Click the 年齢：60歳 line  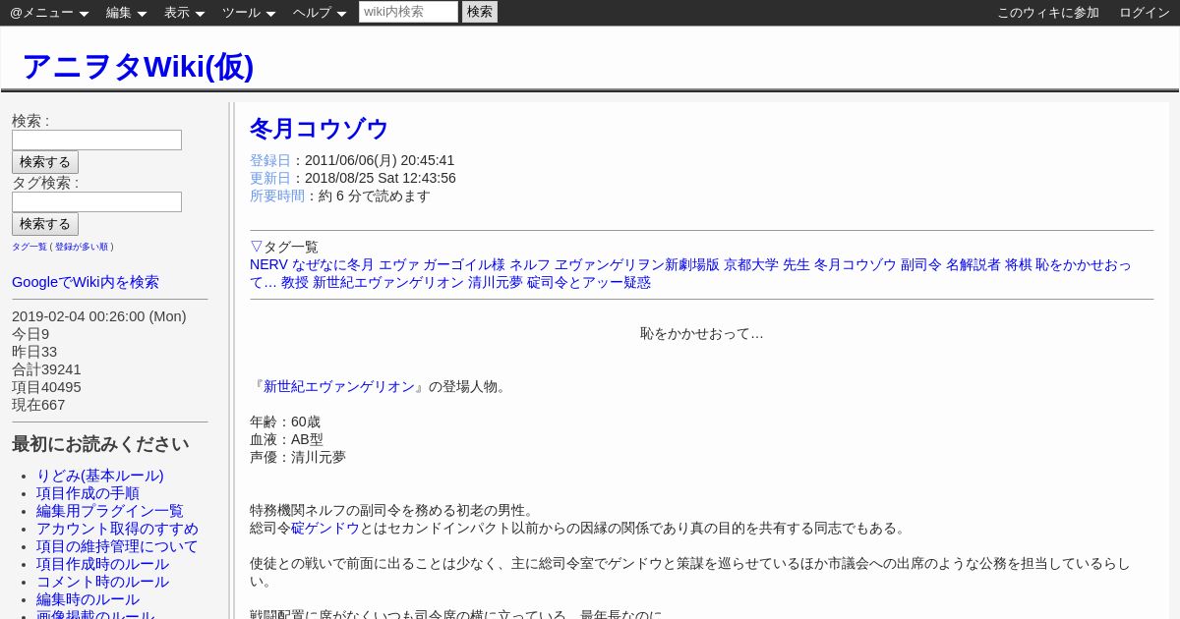(285, 422)
